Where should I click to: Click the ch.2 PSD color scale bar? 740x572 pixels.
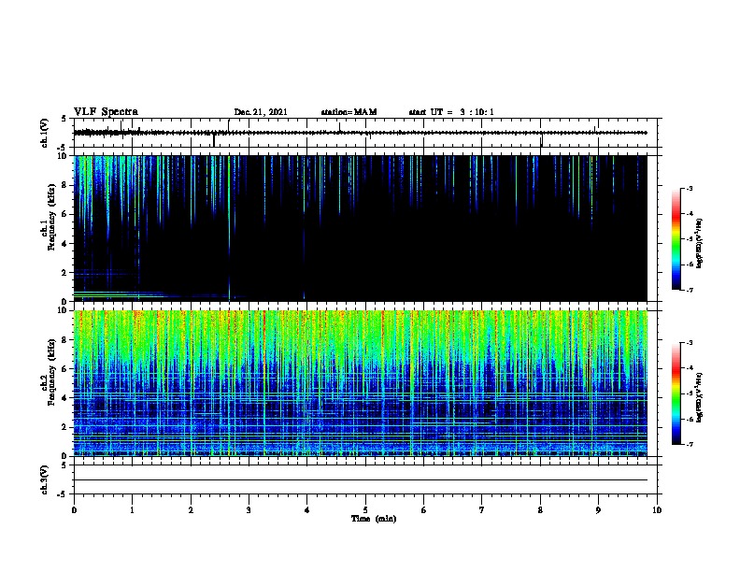point(676,393)
